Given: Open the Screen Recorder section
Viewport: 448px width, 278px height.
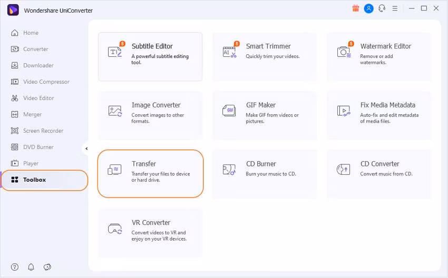Looking at the screenshot, I should [43, 131].
